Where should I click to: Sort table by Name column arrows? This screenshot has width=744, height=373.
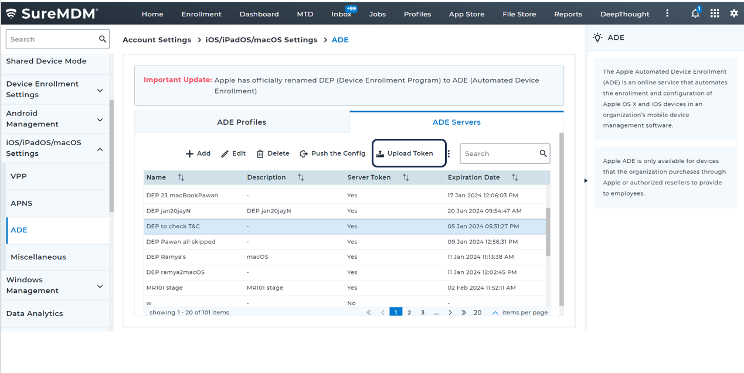(x=181, y=177)
